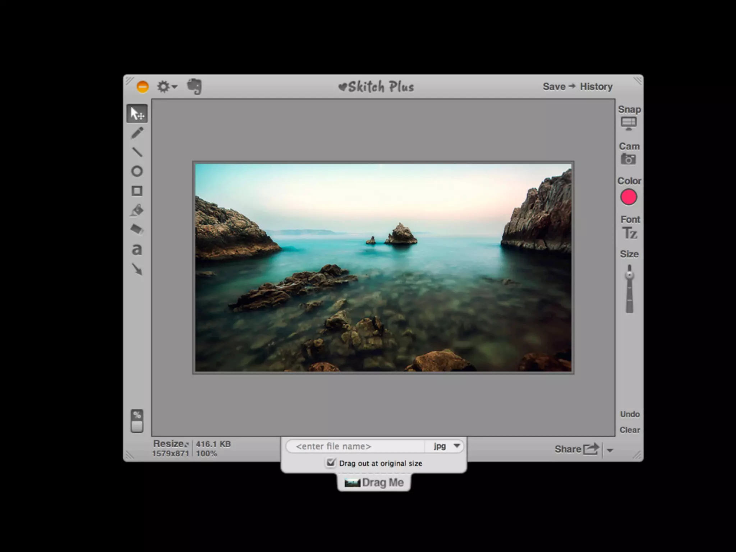Expand the Share options arrow

(610, 450)
